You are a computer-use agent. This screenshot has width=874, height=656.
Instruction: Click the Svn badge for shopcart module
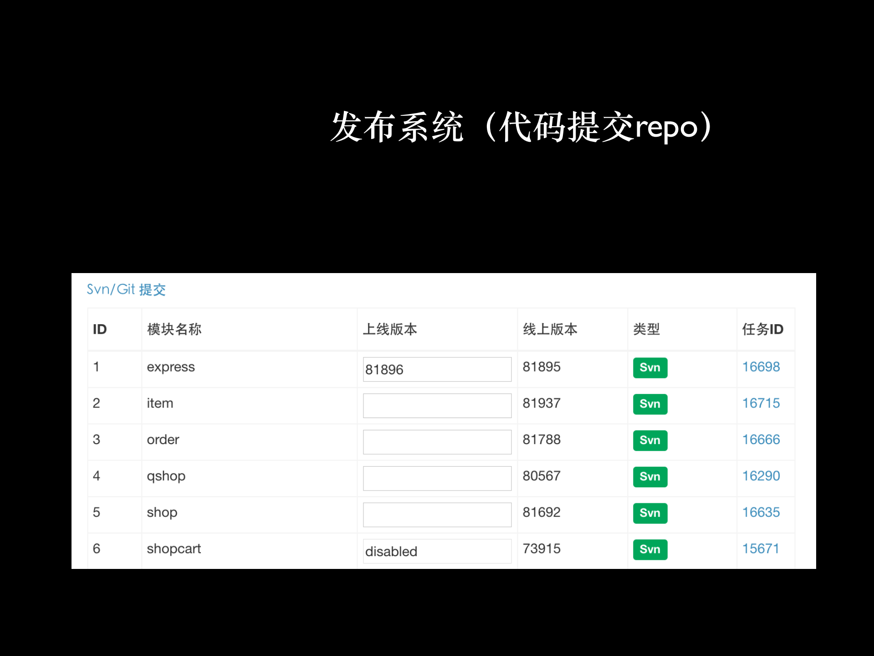point(649,550)
